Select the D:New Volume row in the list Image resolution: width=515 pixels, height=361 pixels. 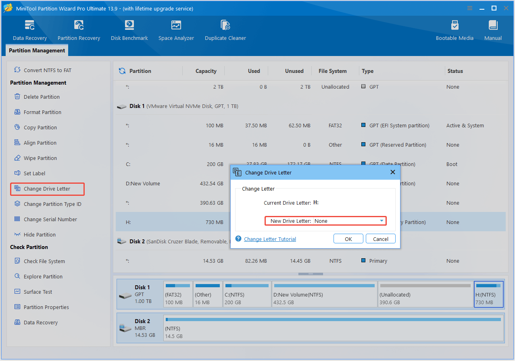[173, 184]
